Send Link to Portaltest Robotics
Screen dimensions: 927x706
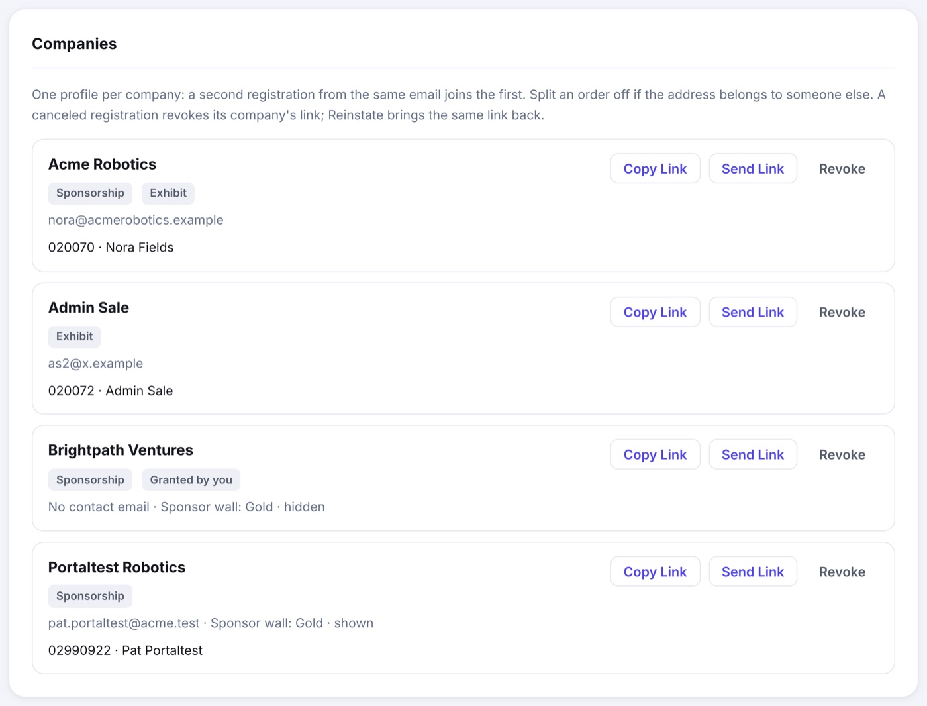tap(753, 572)
